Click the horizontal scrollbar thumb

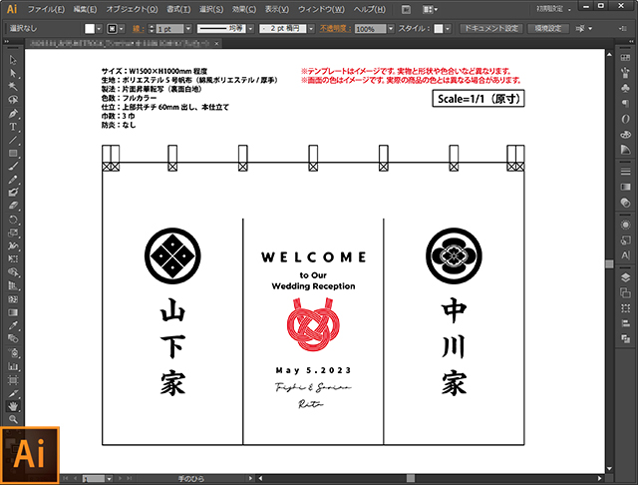coord(411,478)
